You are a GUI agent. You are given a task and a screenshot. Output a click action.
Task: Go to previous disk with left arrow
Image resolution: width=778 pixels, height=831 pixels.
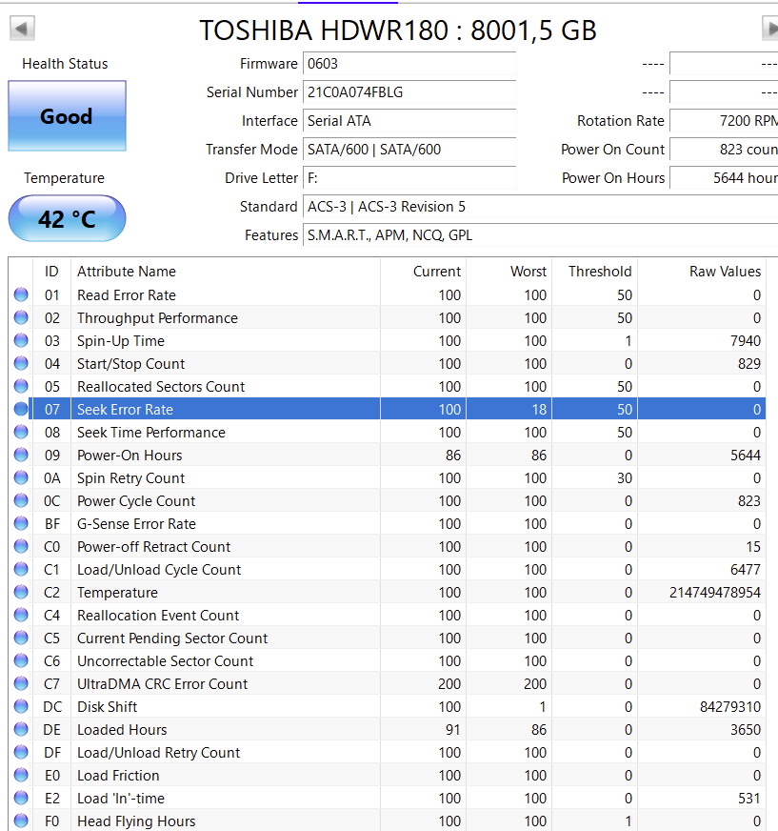tap(22, 28)
